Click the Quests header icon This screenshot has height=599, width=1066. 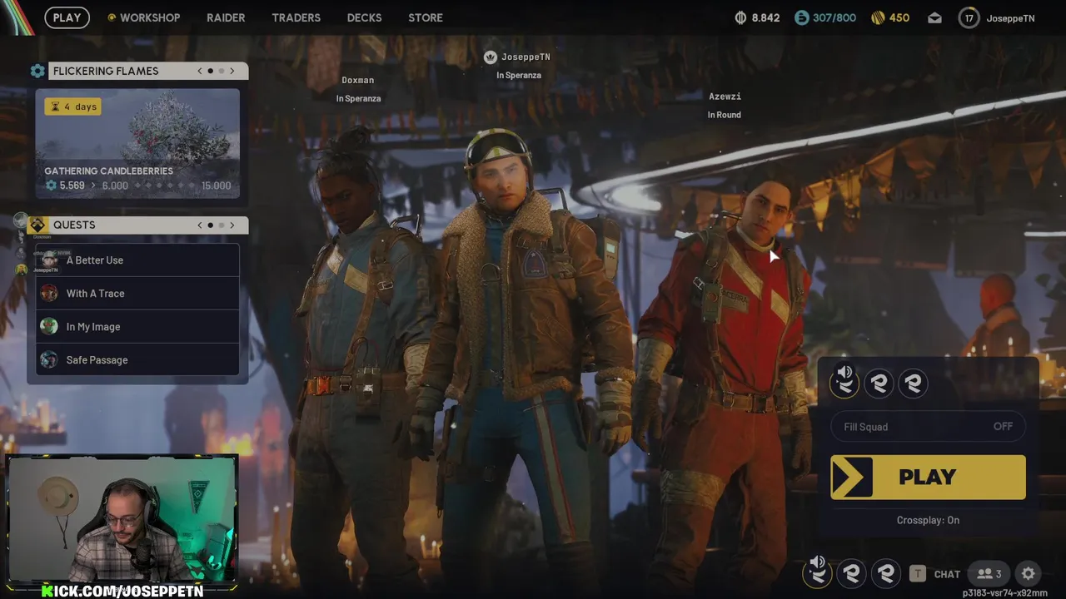37,225
